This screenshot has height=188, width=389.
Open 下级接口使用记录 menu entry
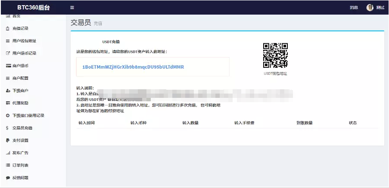(28, 115)
